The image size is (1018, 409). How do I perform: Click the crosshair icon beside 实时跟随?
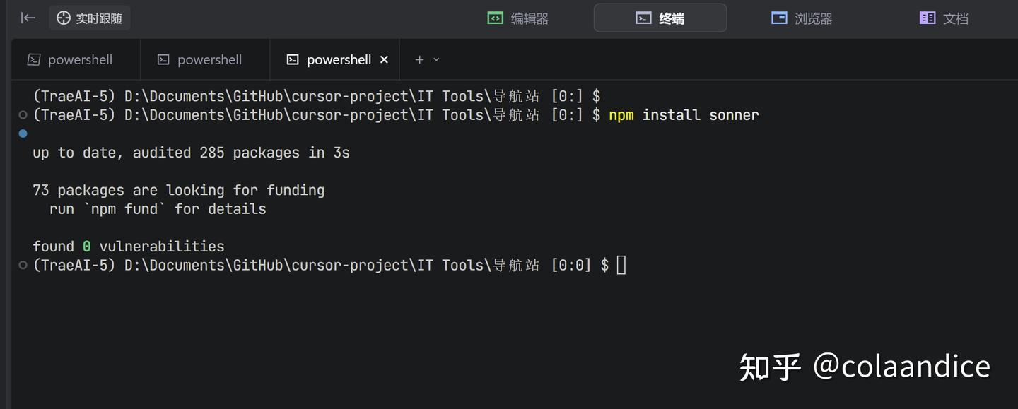pos(64,18)
